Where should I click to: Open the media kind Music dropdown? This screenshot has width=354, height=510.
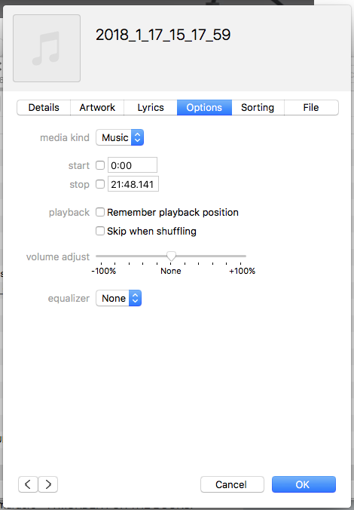(120, 137)
